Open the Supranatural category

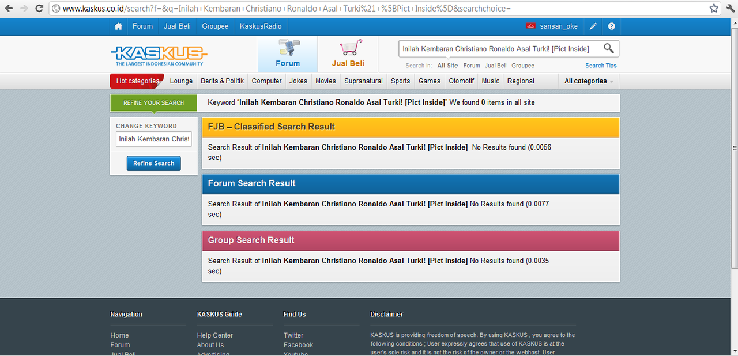point(363,81)
